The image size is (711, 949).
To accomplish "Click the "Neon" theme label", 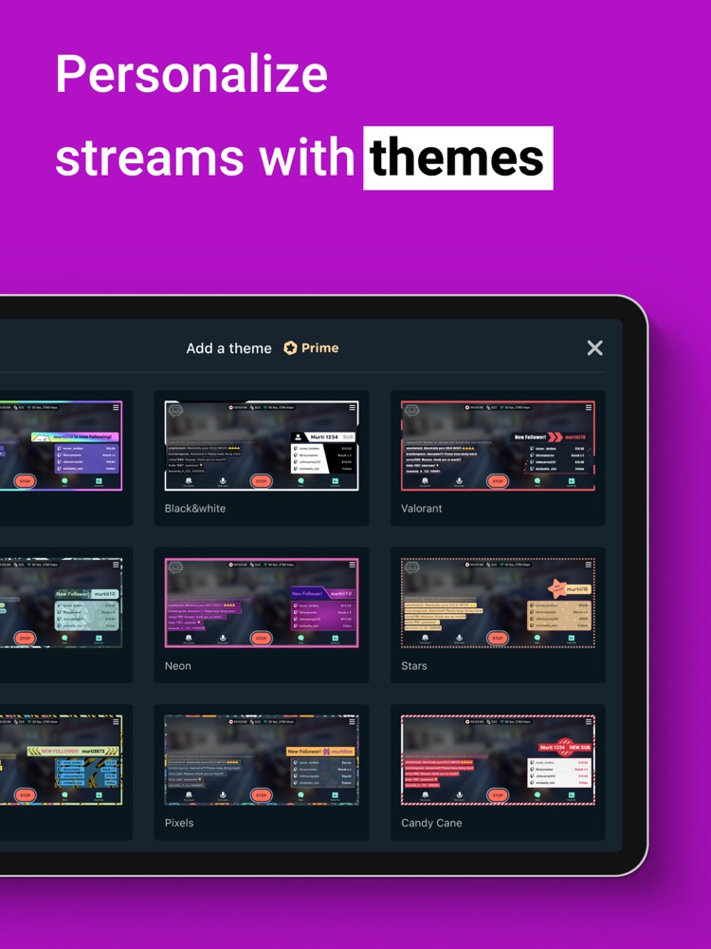I will point(178,666).
